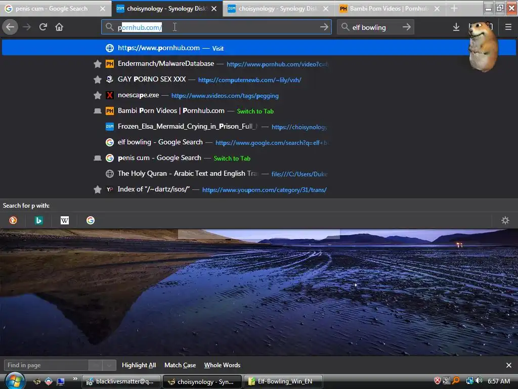Open Elf-Bowling_Win_EN taskbar window
518x389 pixels.
pyautogui.click(x=283, y=381)
